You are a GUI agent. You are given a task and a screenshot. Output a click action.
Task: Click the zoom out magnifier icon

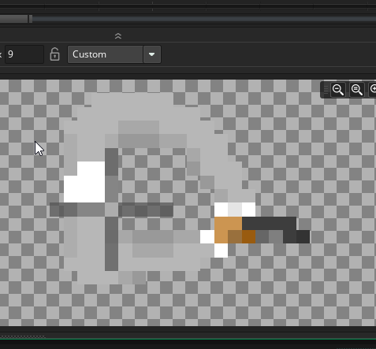pyautogui.click(x=338, y=90)
